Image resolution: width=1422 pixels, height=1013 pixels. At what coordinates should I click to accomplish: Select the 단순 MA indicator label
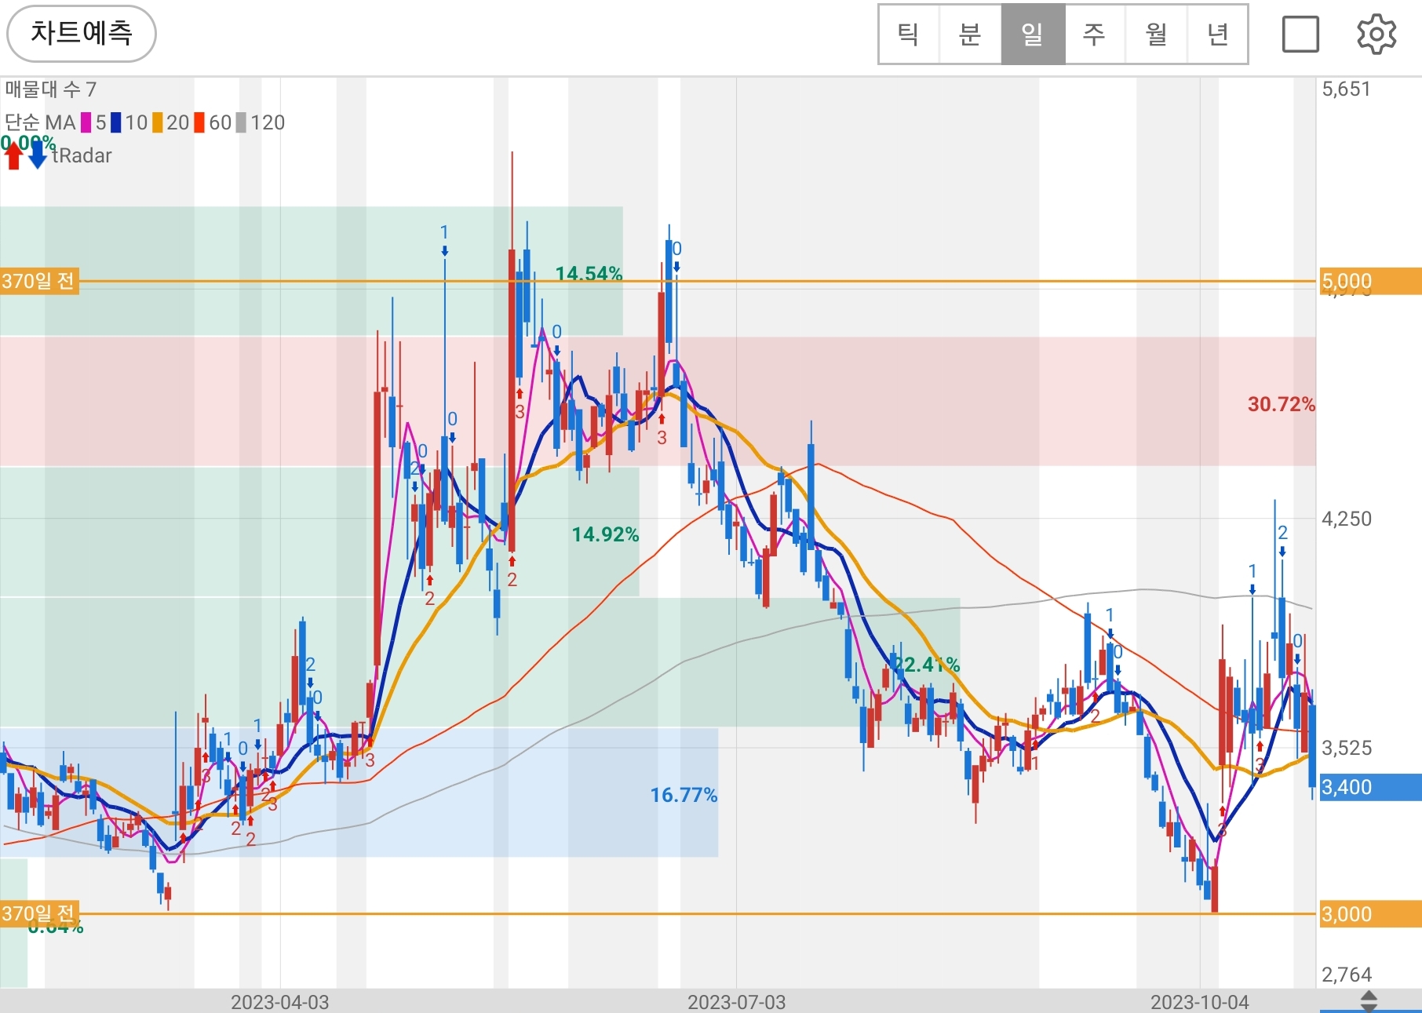40,122
